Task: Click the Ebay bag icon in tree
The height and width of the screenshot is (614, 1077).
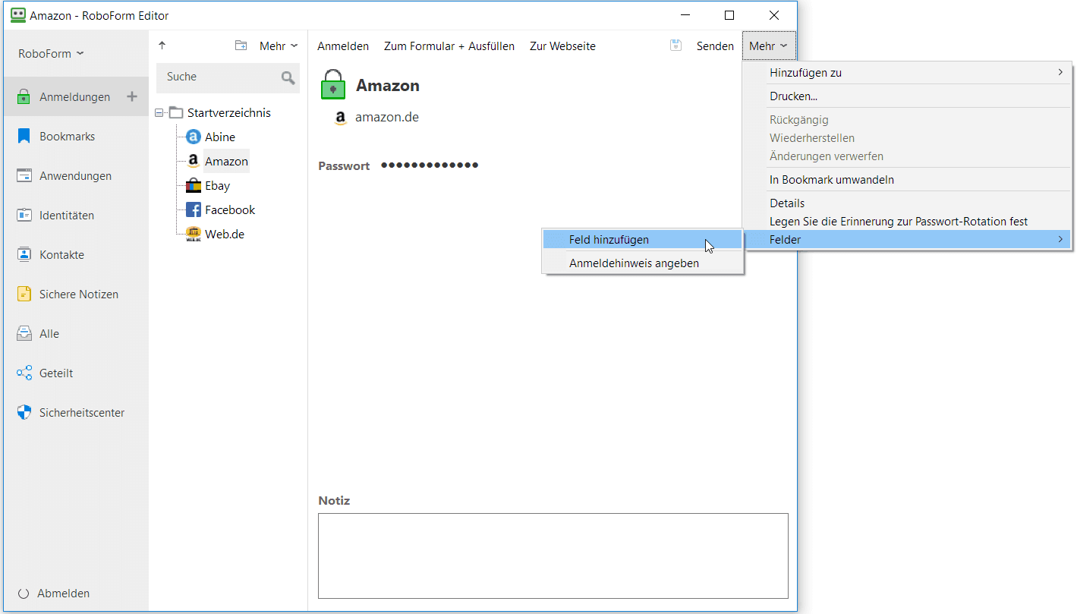Action: (x=193, y=186)
